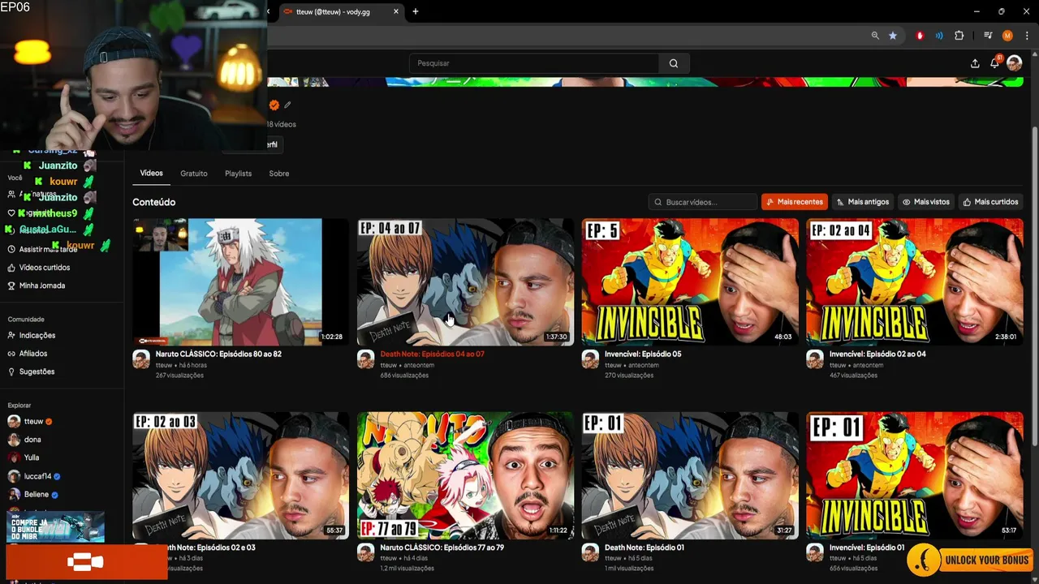This screenshot has height=584, width=1039.
Task: Click channel avatar under Naruto 77 ao 79
Action: pyautogui.click(x=366, y=553)
